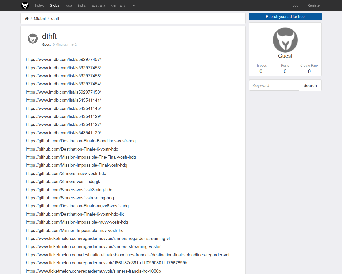The width and height of the screenshot is (342, 274).
Task: Click github Mission-Impossible-muvv-vosfr-hdq line
Action: pos(77,222)
